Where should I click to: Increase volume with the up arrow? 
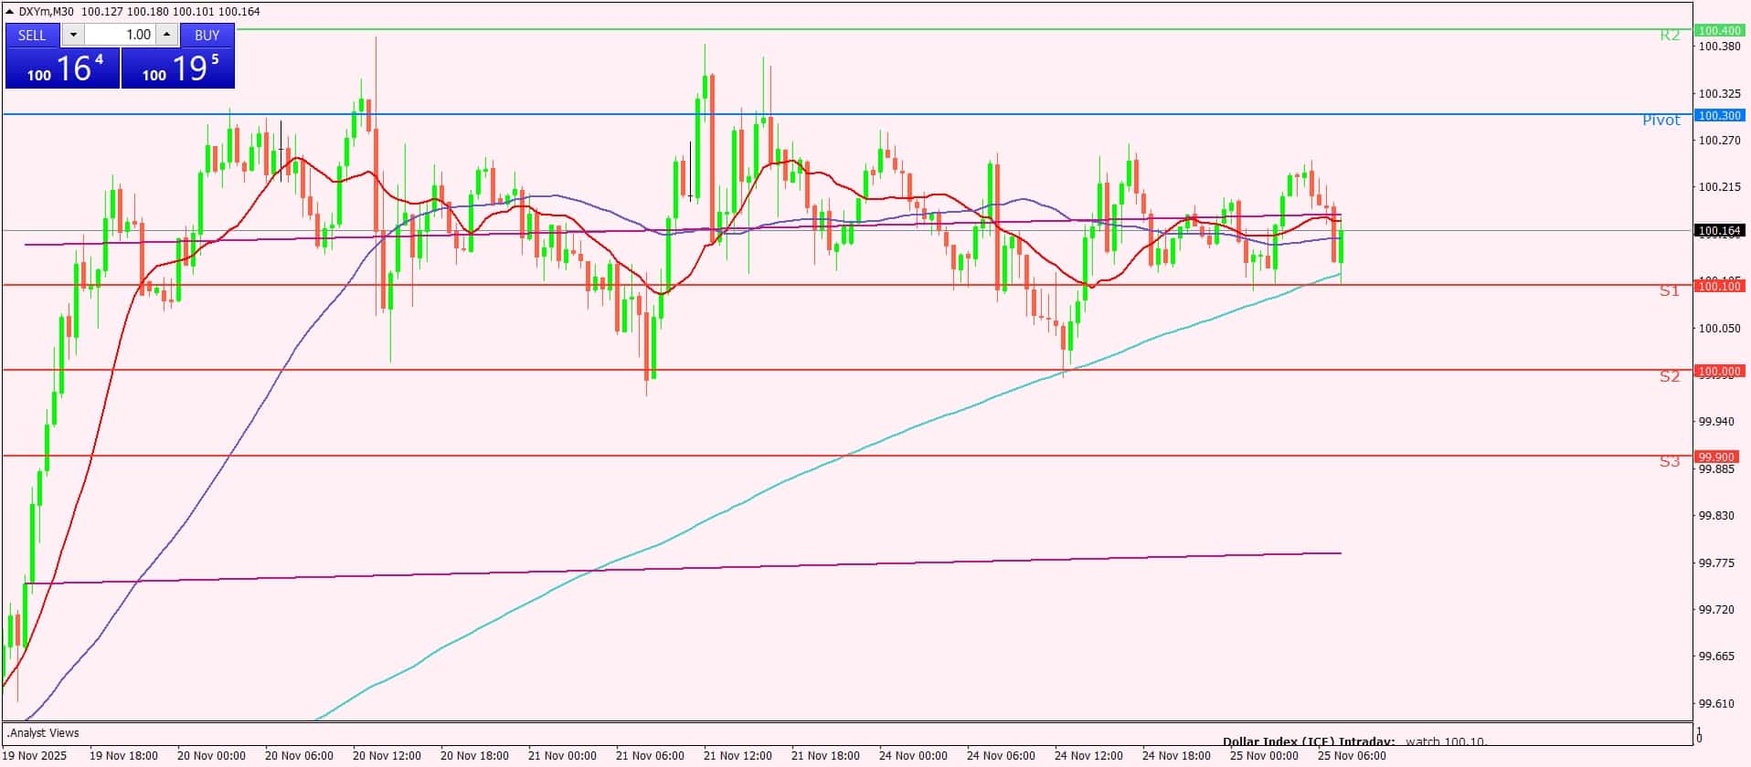(166, 35)
